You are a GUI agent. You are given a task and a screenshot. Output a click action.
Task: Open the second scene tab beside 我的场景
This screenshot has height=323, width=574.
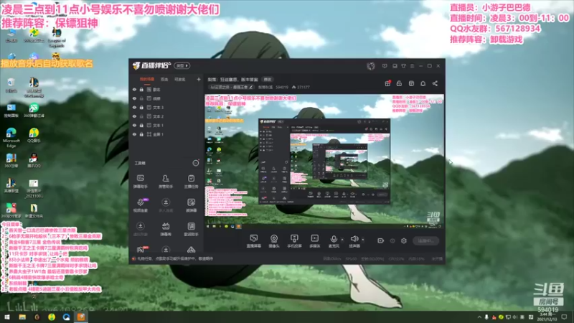click(x=164, y=79)
